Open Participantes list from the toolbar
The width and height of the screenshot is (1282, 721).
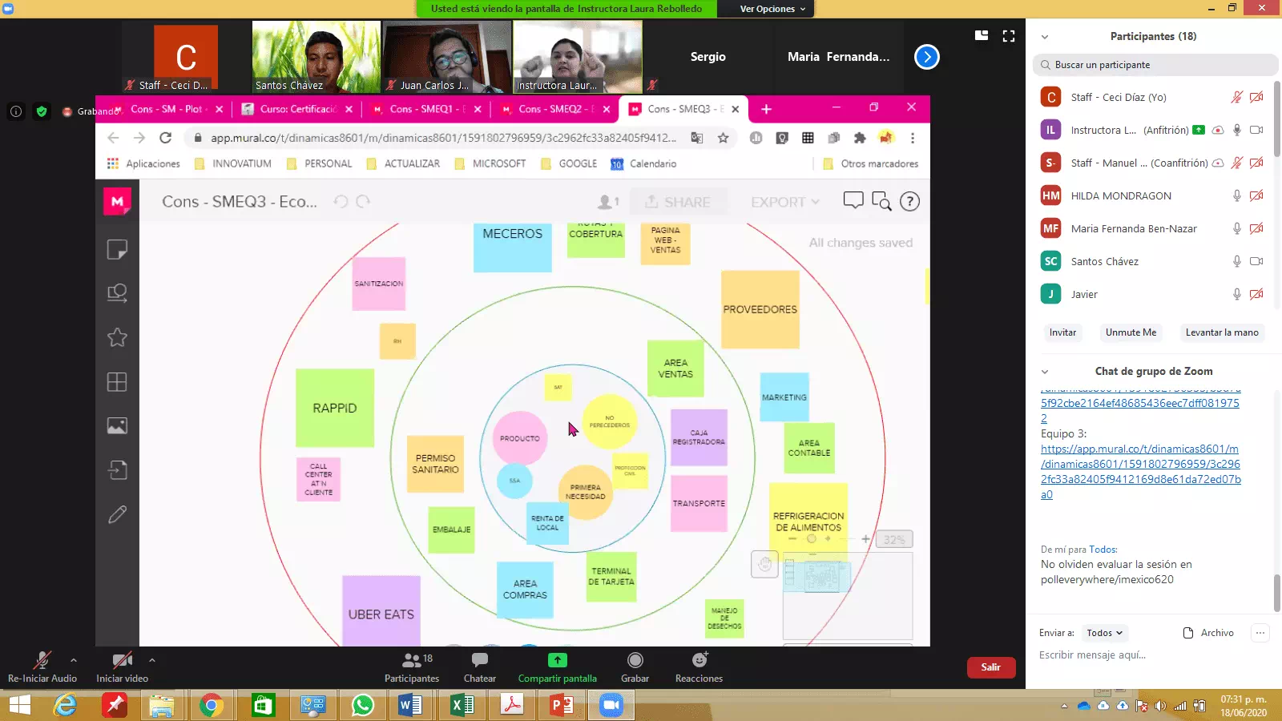click(412, 661)
